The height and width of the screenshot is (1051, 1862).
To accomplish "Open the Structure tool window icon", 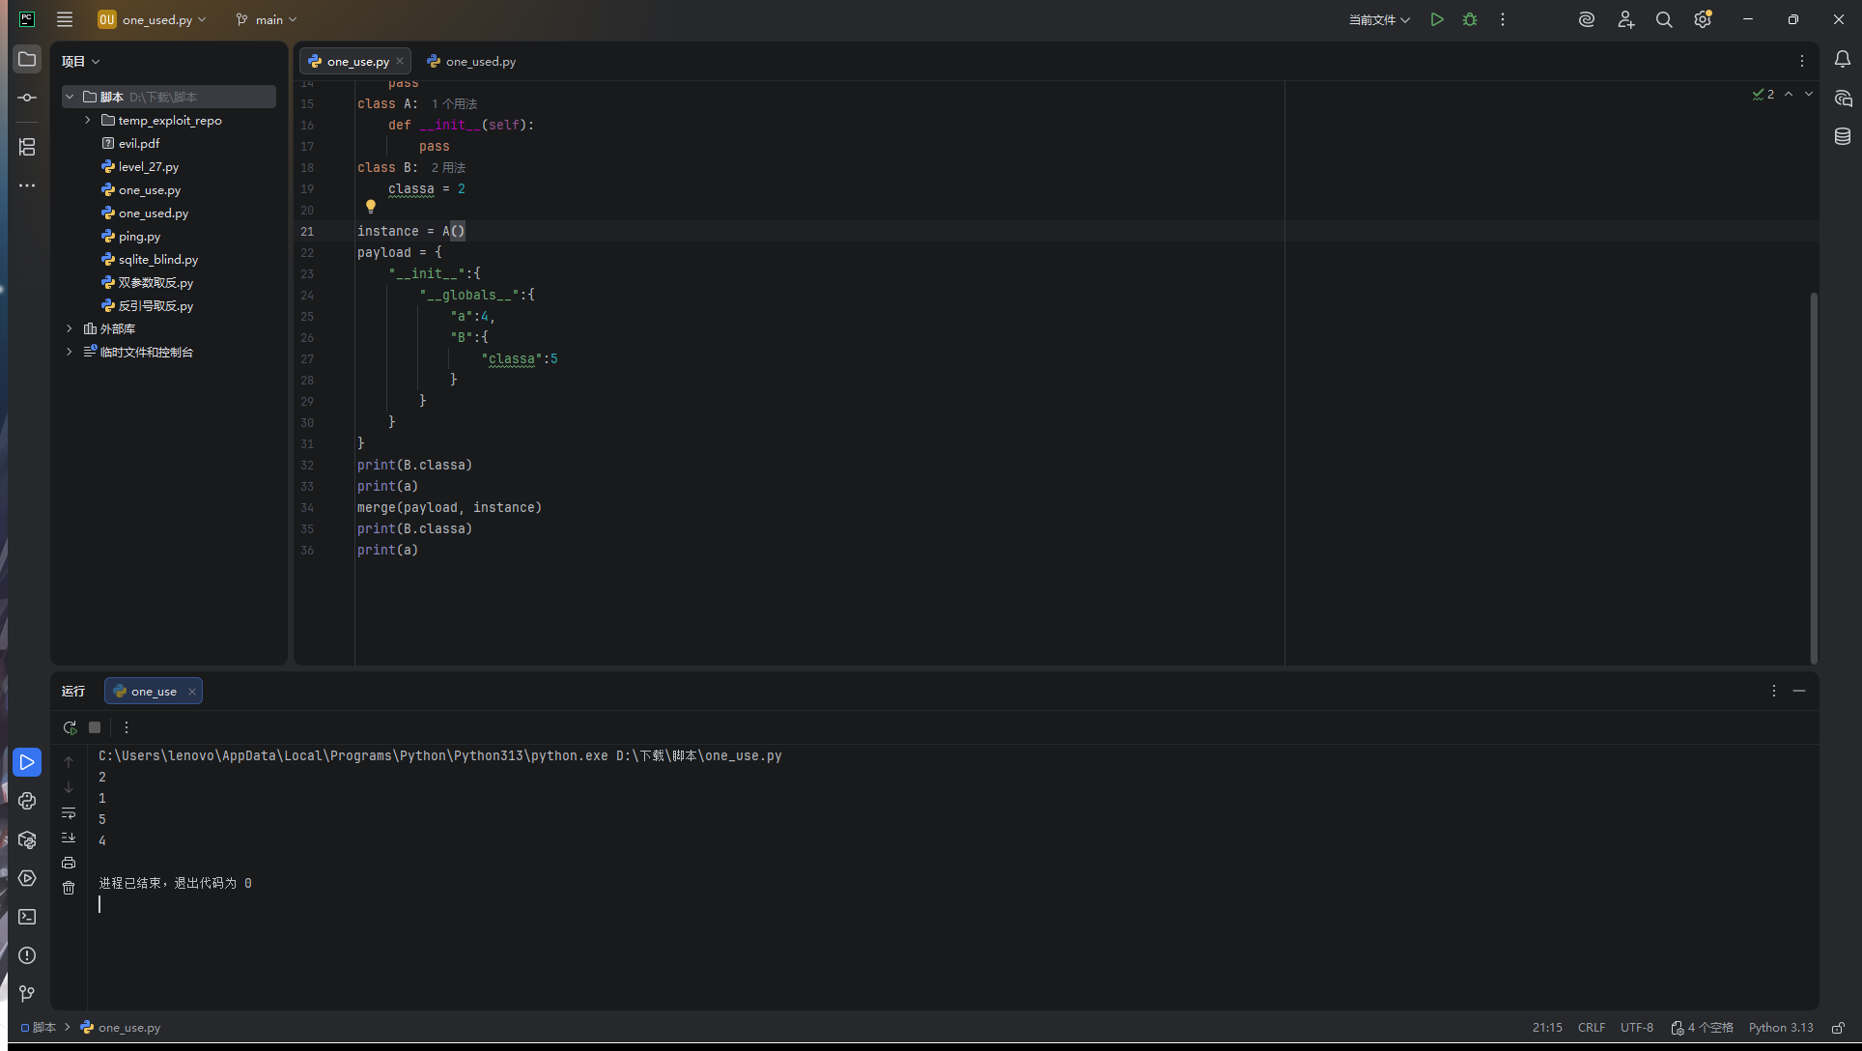I will click(x=27, y=147).
